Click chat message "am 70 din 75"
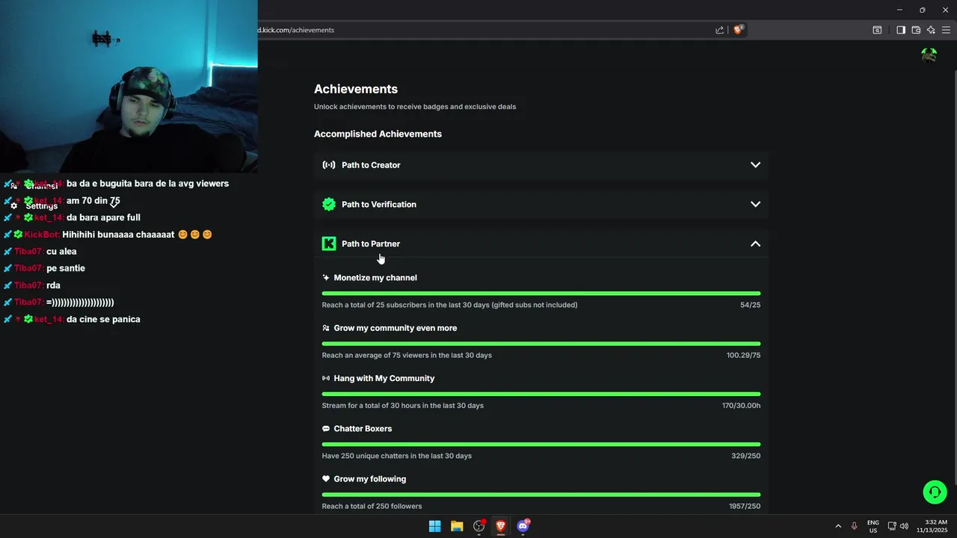This screenshot has width=957, height=538. (x=93, y=200)
